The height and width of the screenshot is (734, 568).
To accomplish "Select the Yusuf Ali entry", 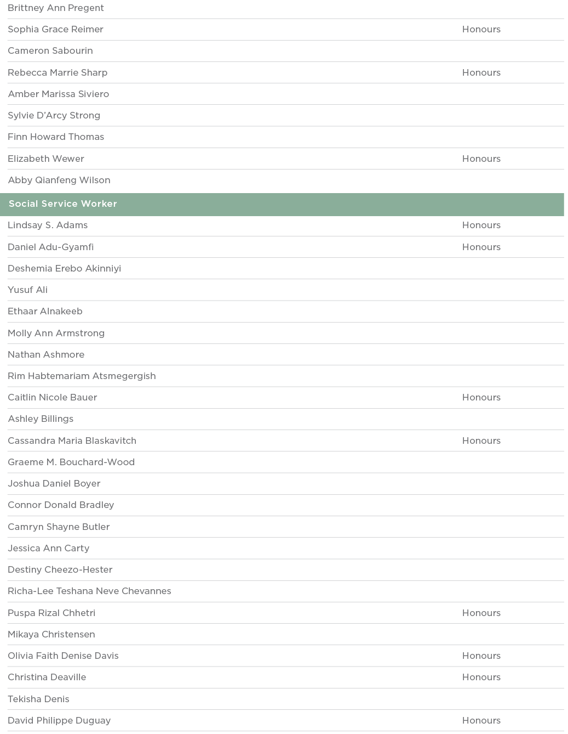I will (x=27, y=290).
